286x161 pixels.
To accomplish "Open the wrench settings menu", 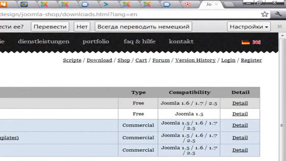I will coord(278,14).
